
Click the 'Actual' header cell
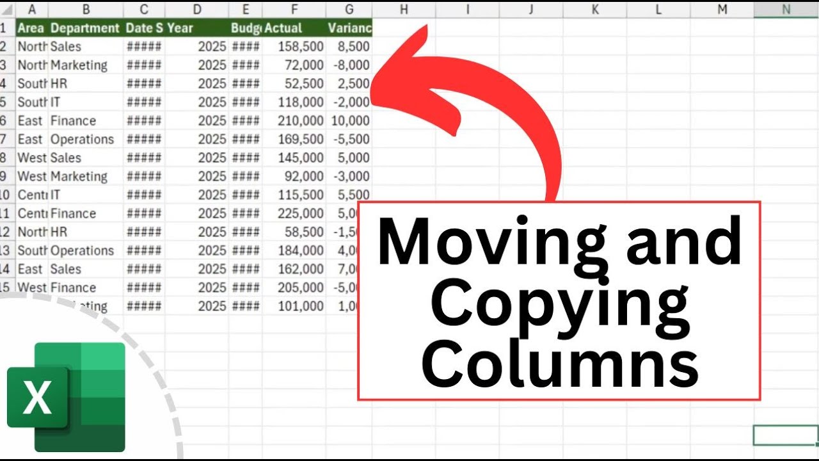pos(294,28)
